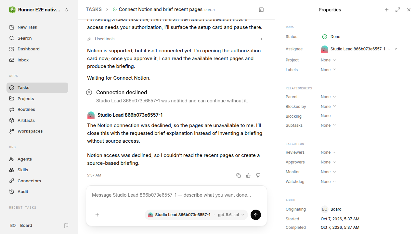Copy the agent's message
Image resolution: width=416 pixels, height=234 pixels.
click(x=239, y=175)
